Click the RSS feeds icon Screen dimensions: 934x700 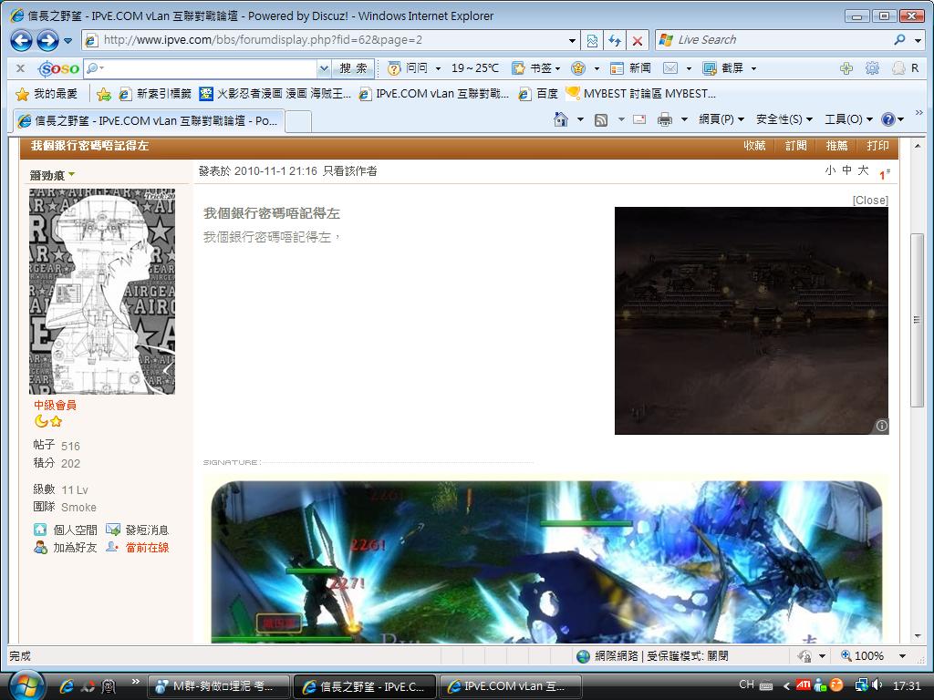click(x=601, y=119)
